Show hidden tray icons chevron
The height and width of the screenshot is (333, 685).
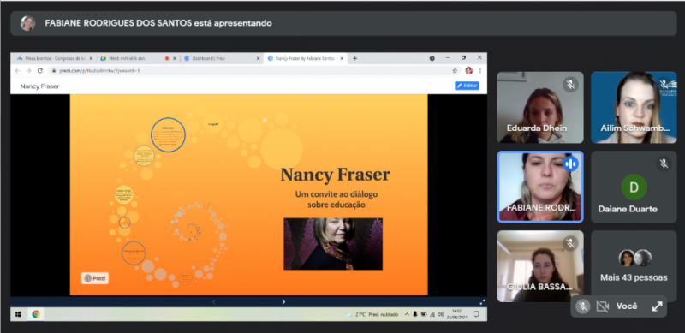407,314
